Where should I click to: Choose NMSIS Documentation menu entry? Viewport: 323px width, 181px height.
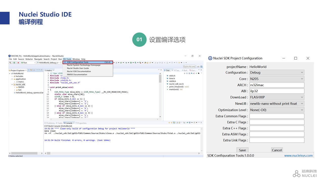click(x=77, y=74)
